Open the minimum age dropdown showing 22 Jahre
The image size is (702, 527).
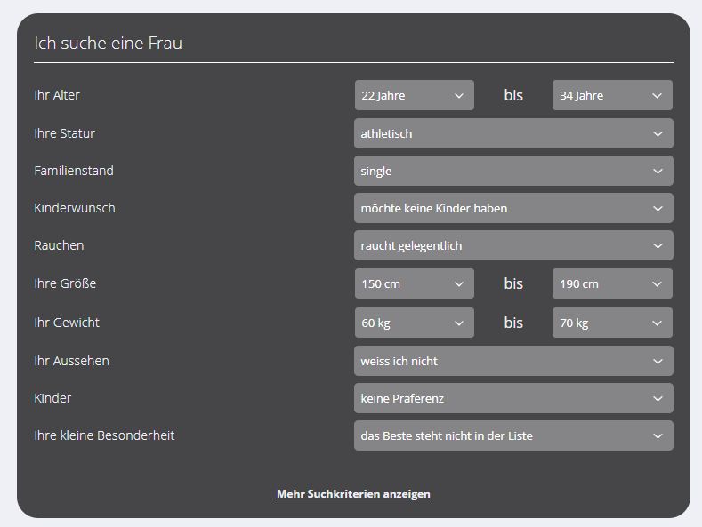(x=414, y=95)
